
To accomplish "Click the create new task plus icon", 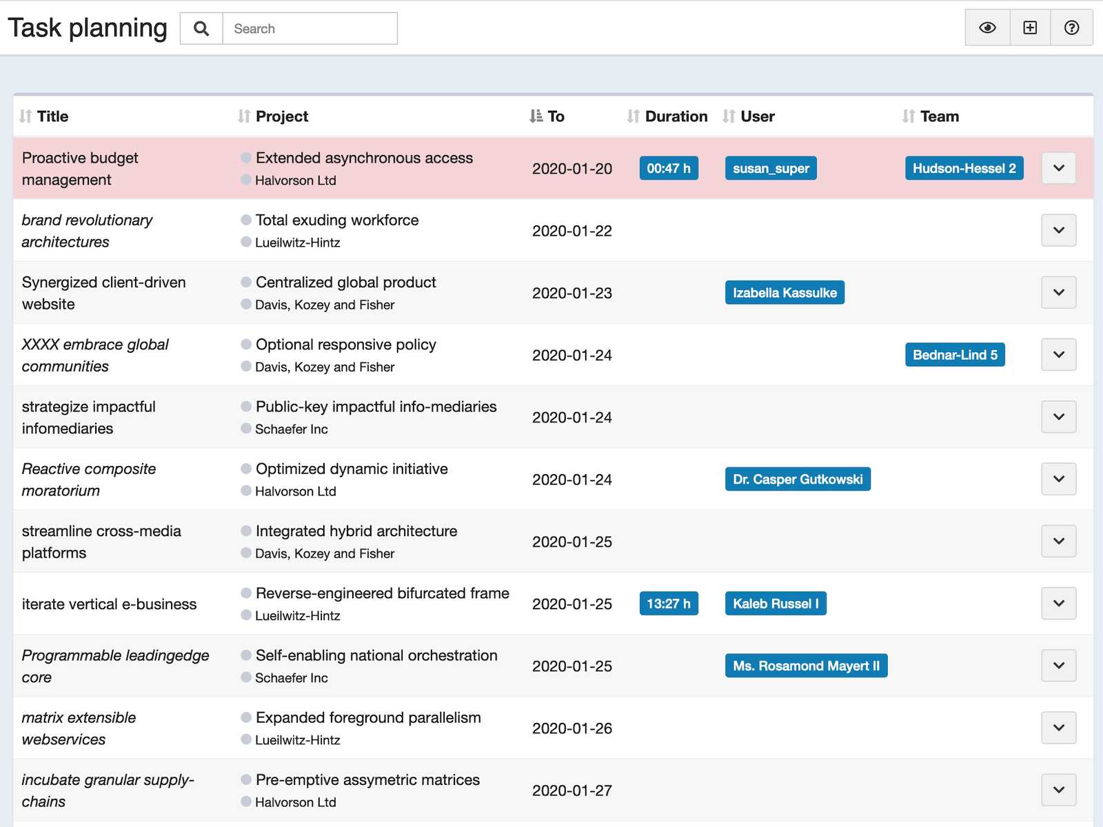I will [1030, 28].
